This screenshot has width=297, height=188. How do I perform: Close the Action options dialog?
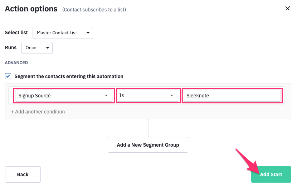point(287,9)
